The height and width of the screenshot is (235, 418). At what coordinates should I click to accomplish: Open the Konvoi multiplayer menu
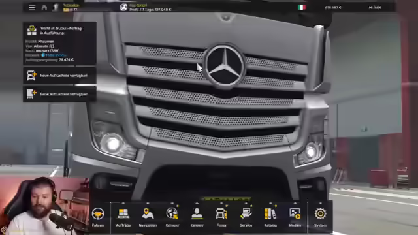point(172,217)
